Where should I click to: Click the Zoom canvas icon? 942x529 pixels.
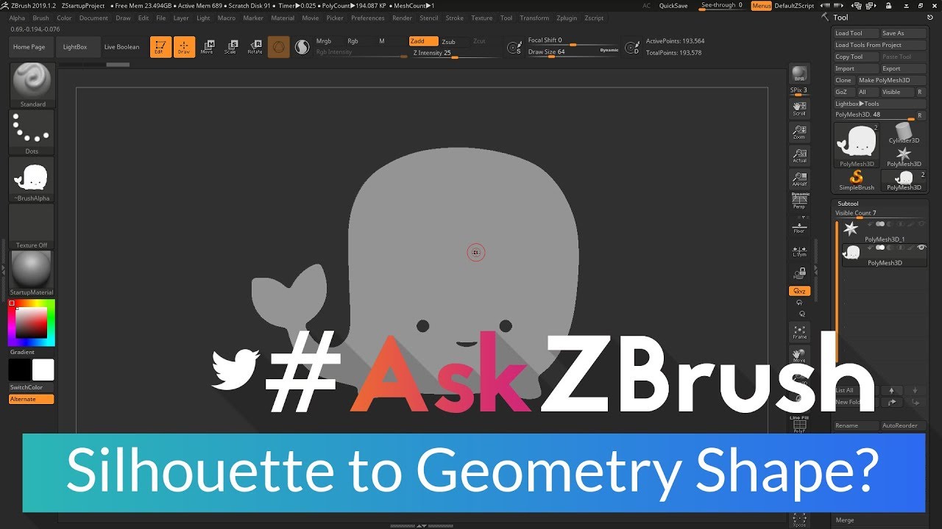(x=799, y=132)
